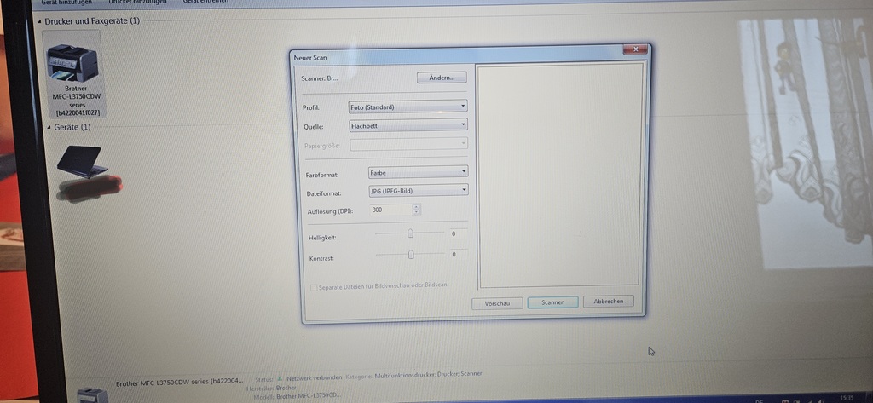
Task: Open the Dateiformat dropdown showing JPG
Action: (x=419, y=190)
